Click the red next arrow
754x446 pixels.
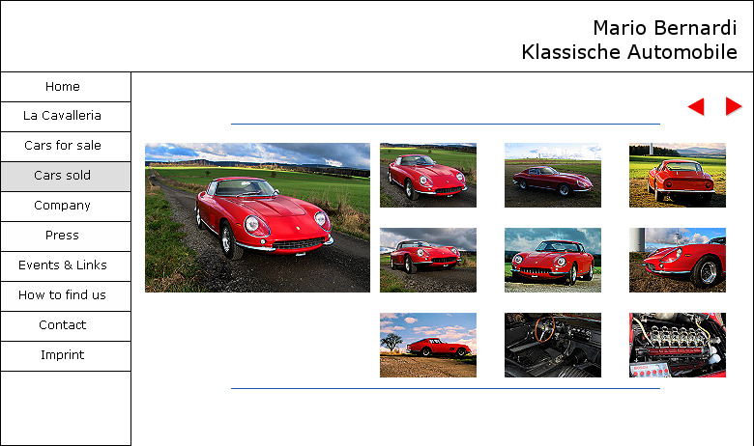(734, 106)
